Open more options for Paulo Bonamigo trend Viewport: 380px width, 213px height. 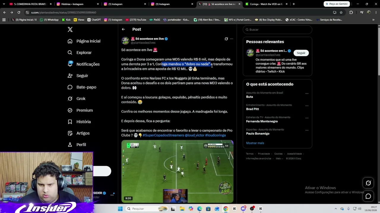(x=307, y=130)
